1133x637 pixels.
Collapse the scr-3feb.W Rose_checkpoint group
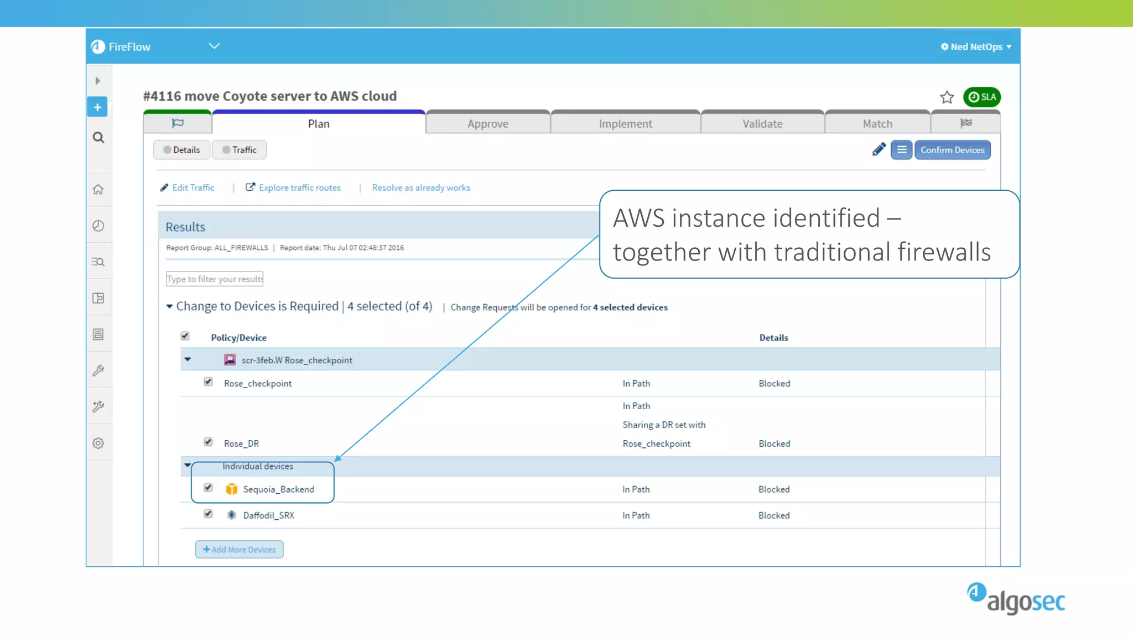click(x=188, y=359)
